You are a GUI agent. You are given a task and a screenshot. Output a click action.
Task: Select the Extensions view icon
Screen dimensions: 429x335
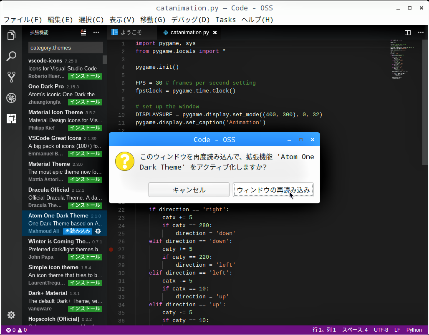[x=11, y=119]
